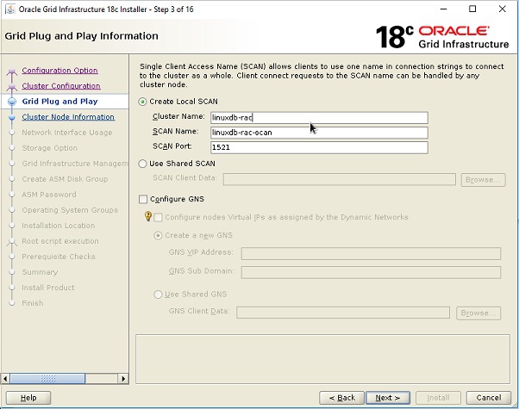Click the installer Java icon in title bar
This screenshot has width=519, height=409.
pos(10,9)
